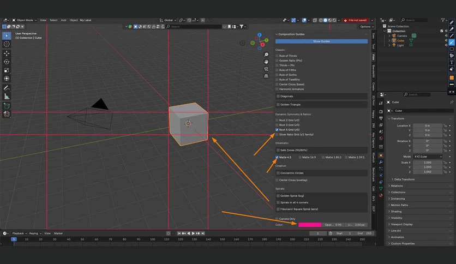Select the text T tool icon

click(x=452, y=62)
